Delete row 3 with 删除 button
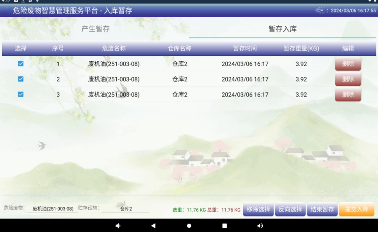The image size is (378, 232). tap(348, 95)
